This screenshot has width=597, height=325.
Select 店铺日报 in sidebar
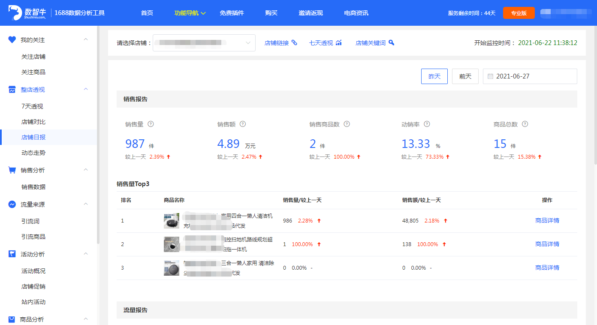48,137
